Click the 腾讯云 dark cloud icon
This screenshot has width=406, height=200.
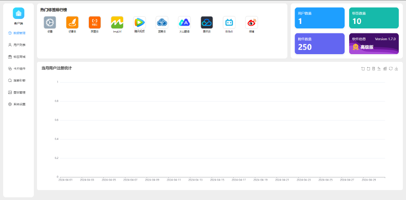[207, 22]
